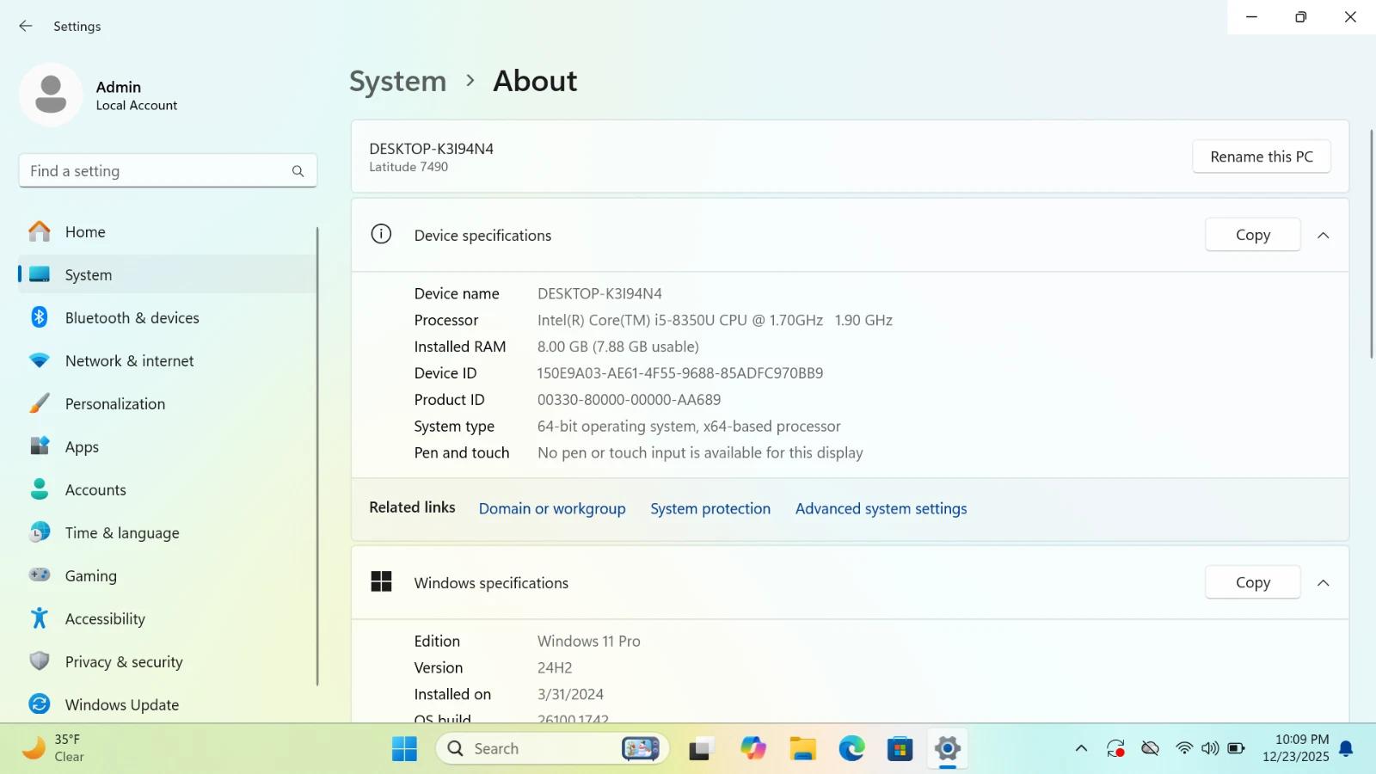Click the Gaming controller icon
Screen dimensions: 1376x774
[x=40, y=575]
